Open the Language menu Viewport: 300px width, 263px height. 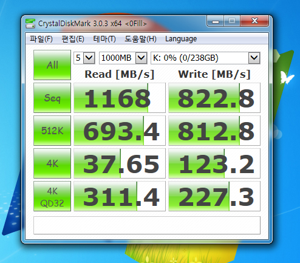pyautogui.click(x=181, y=39)
